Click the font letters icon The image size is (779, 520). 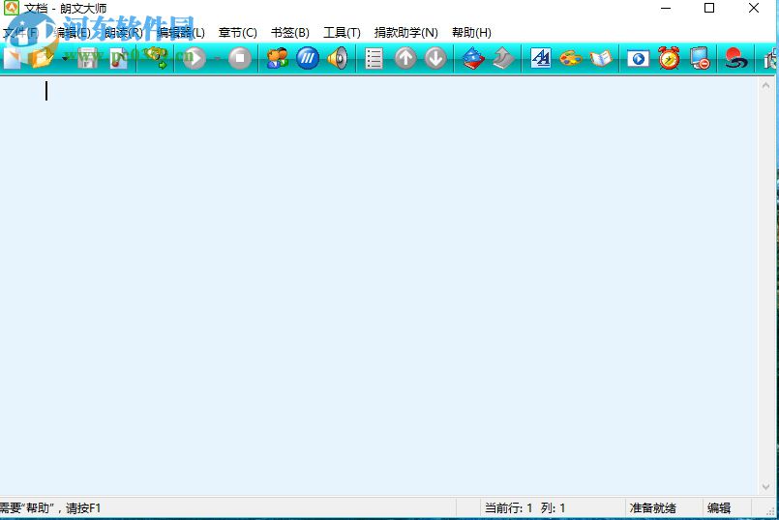click(541, 59)
